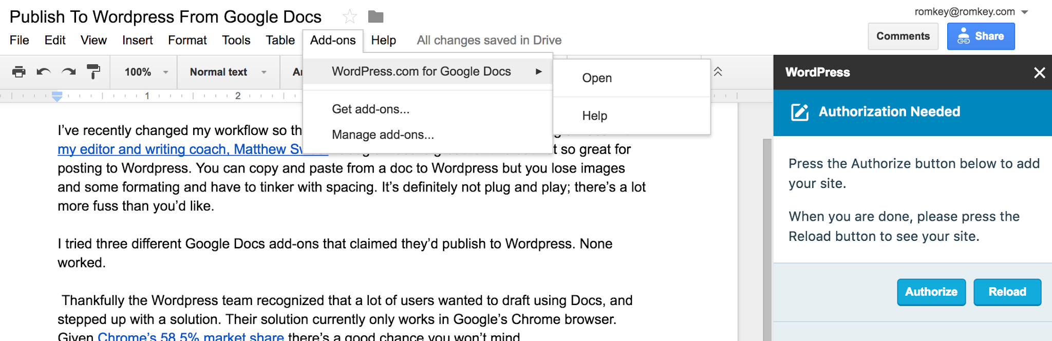Close the open Add-ons menu tab
Screen dimensions: 1052x341
point(333,40)
